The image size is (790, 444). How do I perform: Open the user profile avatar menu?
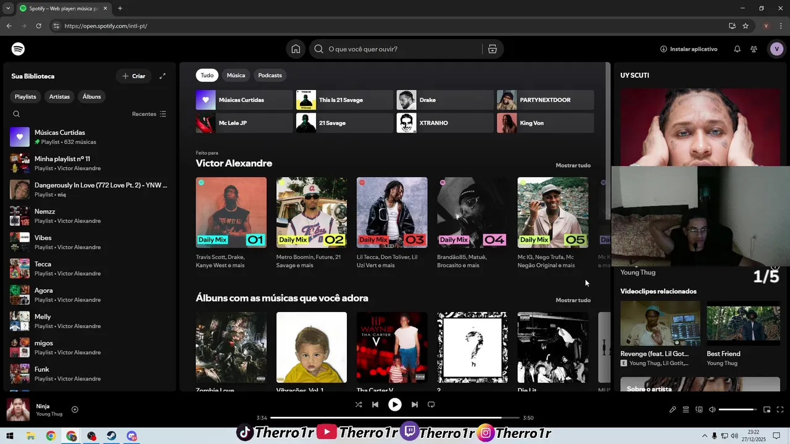tap(776, 49)
